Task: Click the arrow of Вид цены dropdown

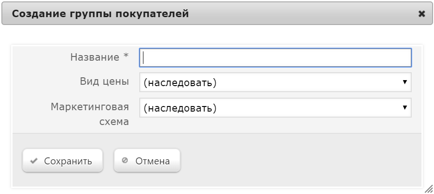Action: tap(405, 82)
